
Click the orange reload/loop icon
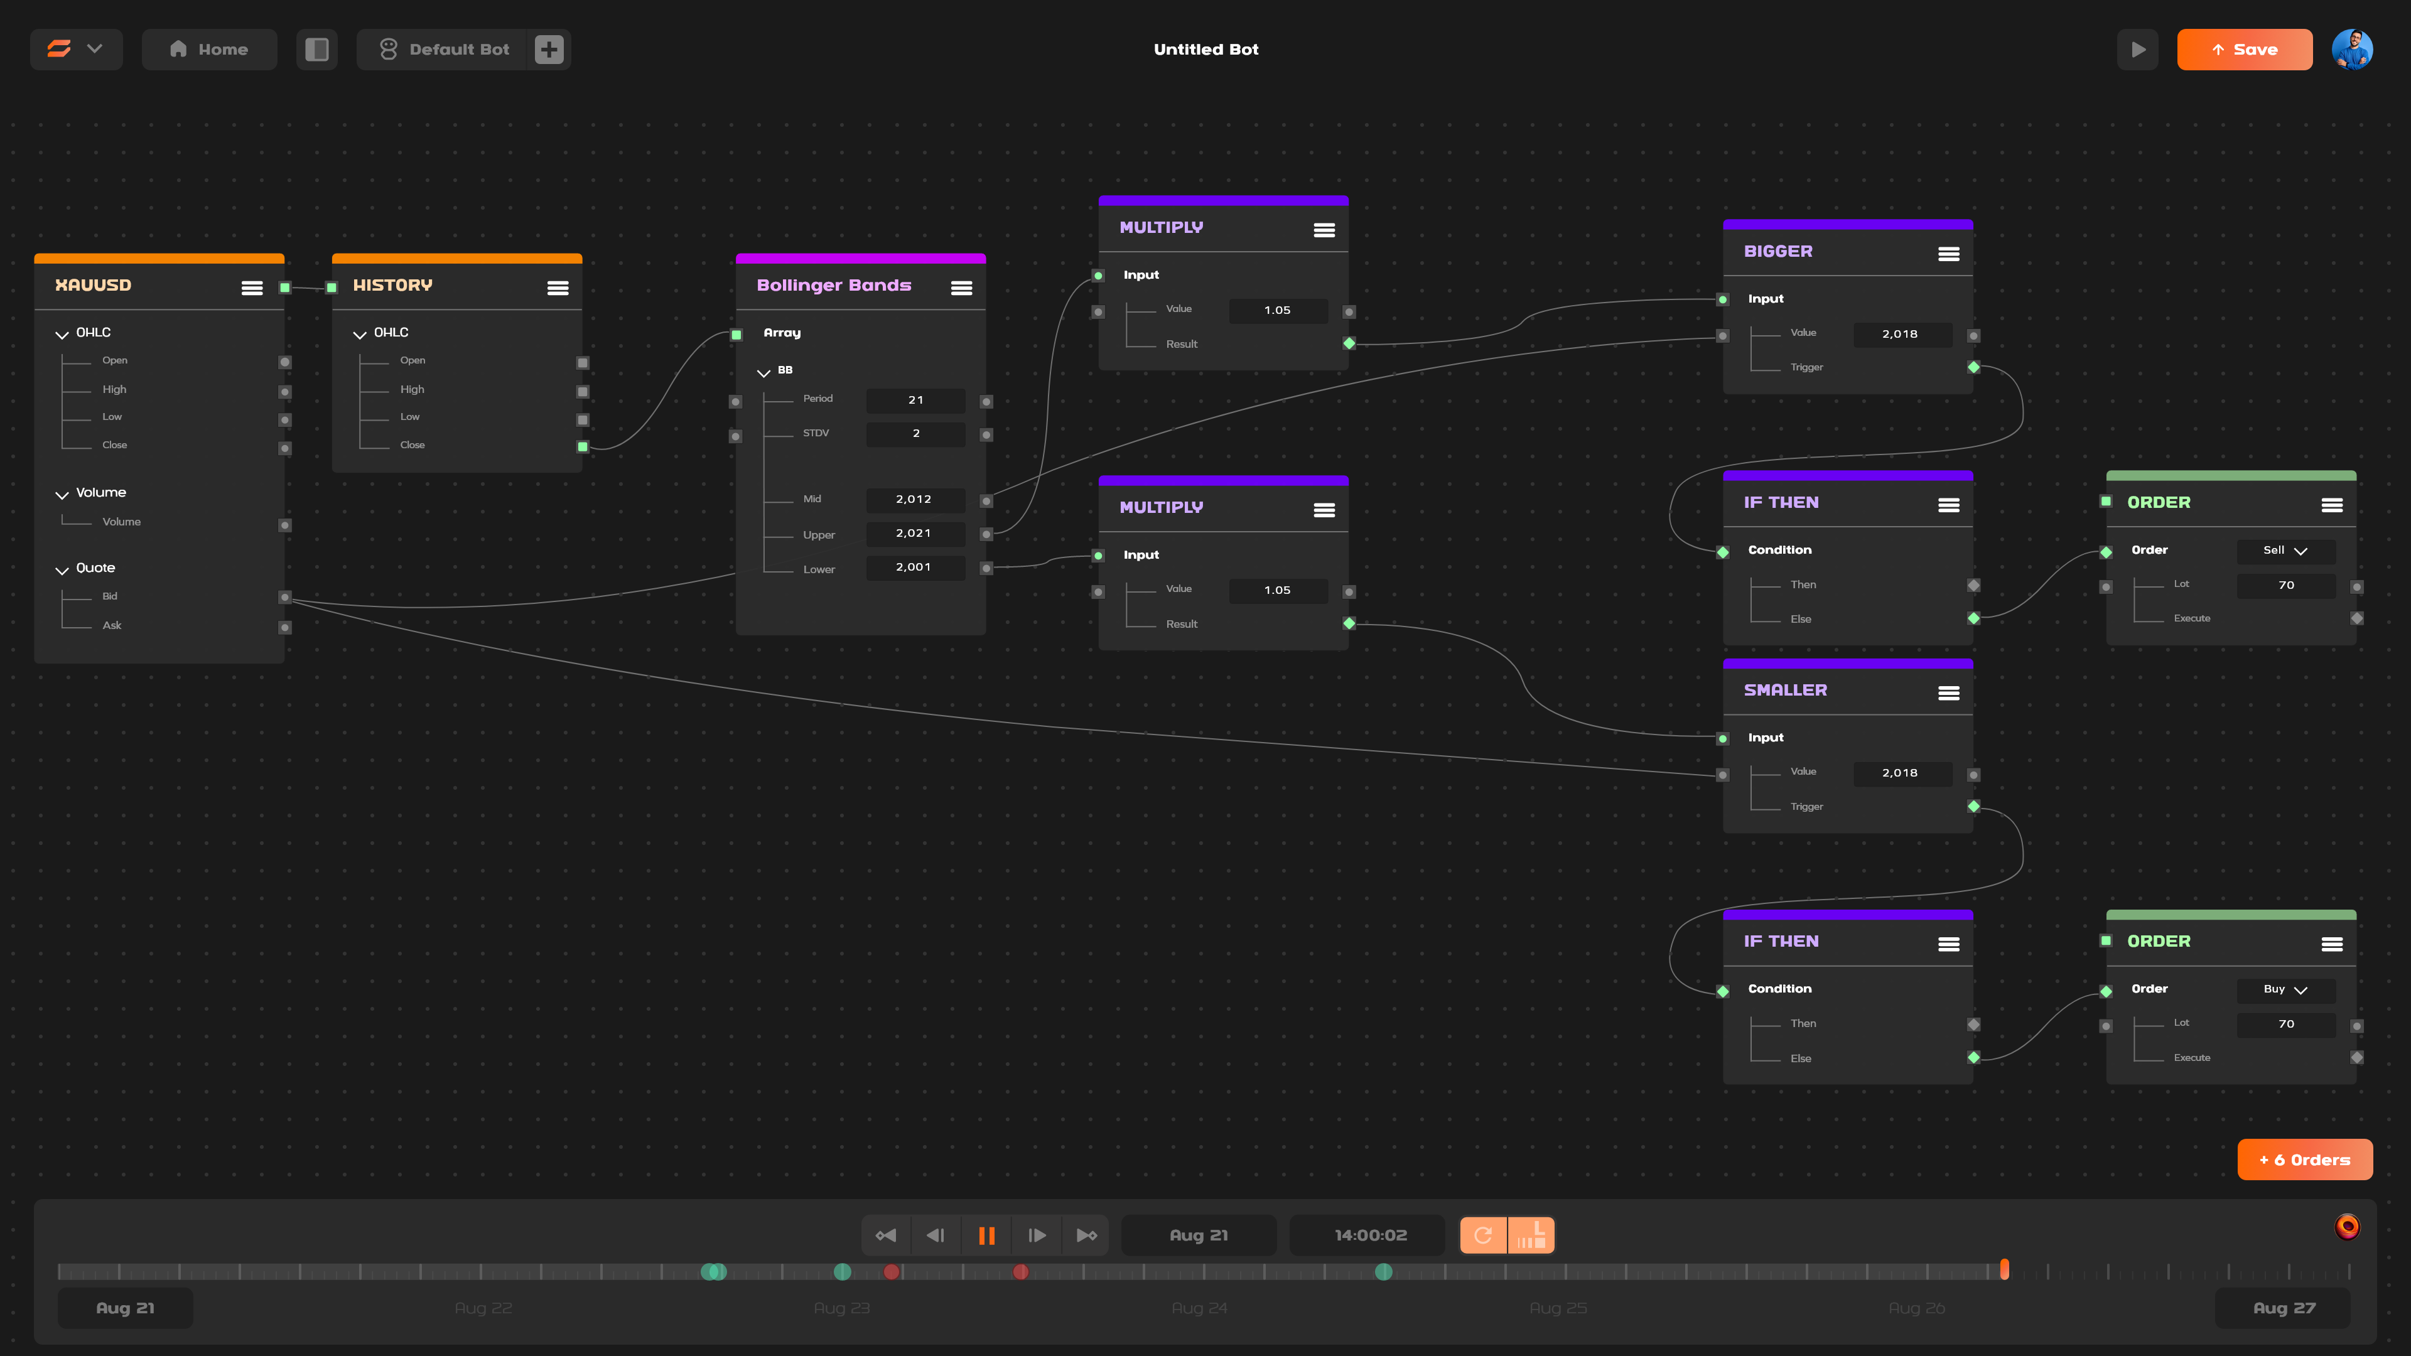(x=1482, y=1235)
